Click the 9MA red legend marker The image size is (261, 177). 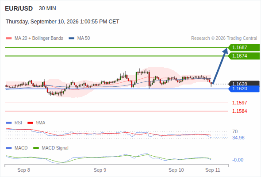pyautogui.click(x=30, y=123)
